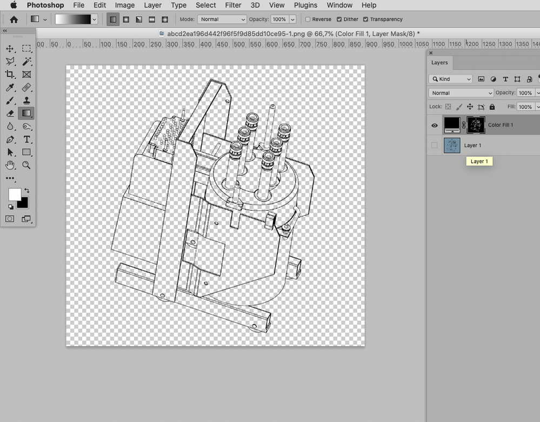Open the Filter menu
Image resolution: width=540 pixels, height=422 pixels.
point(233,5)
